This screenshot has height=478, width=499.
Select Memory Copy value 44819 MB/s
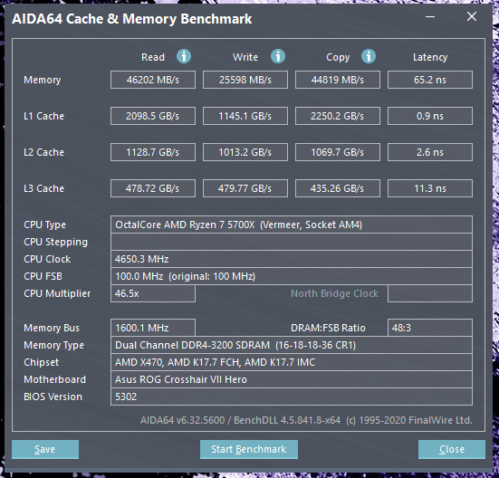pos(337,80)
